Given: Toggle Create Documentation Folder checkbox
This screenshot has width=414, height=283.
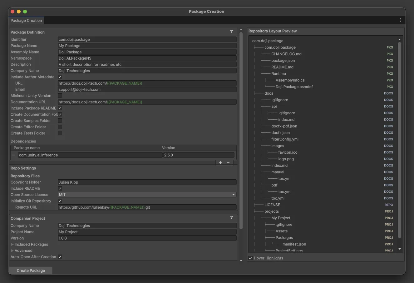Looking at the screenshot, I should [60, 114].
